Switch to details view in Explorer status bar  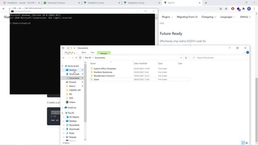pos(243,143)
